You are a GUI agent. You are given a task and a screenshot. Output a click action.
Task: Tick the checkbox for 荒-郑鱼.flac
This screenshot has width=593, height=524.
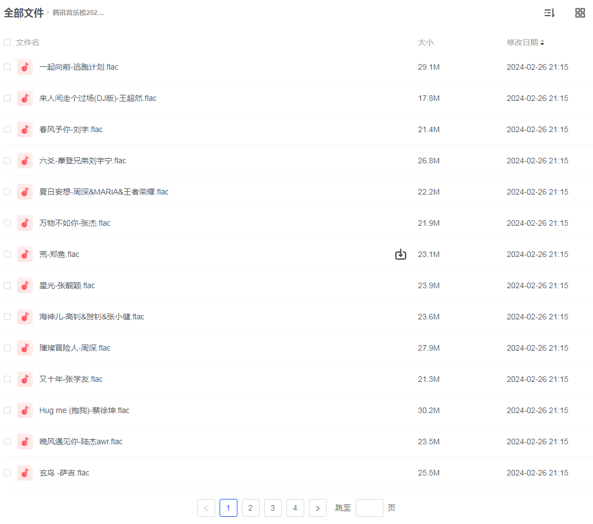(7, 254)
